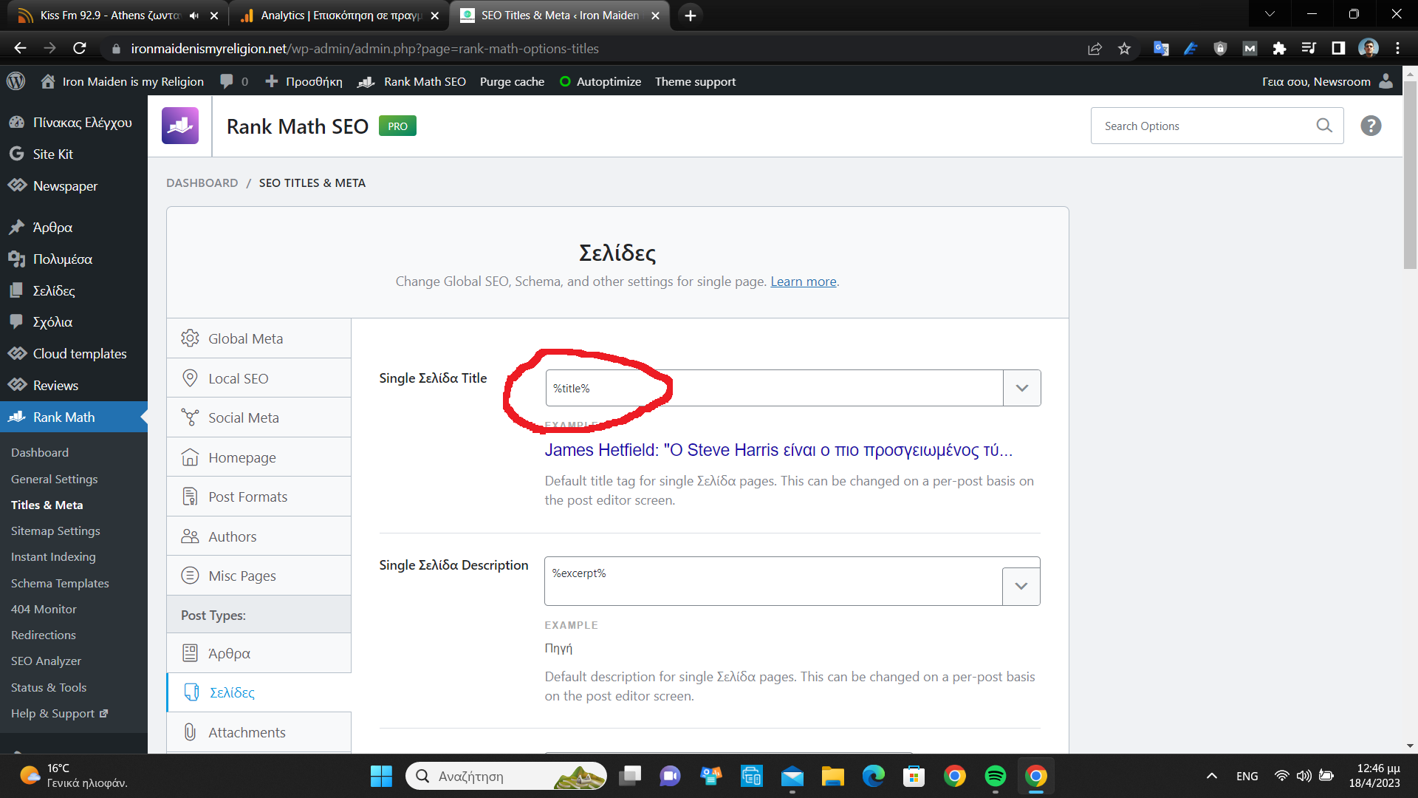This screenshot has width=1418, height=798.
Task: Open the Windows Start menu
Action: pyautogui.click(x=381, y=776)
